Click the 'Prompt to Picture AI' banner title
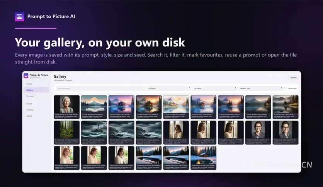Viewport: 323px width, 187px height. click(x=51, y=17)
